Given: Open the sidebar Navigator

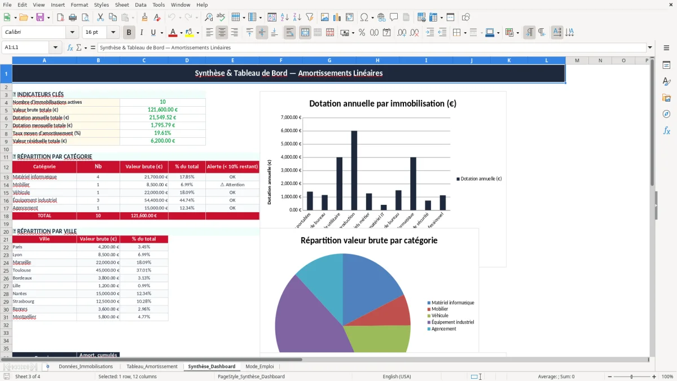Looking at the screenshot, I should tap(666, 114).
